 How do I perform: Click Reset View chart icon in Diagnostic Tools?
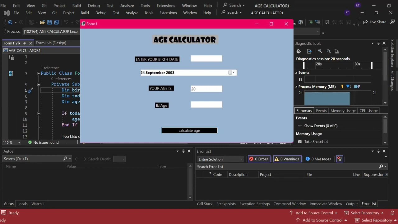point(337,51)
